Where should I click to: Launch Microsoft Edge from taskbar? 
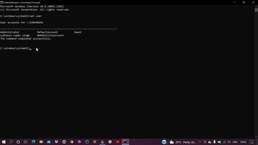coord(33,142)
